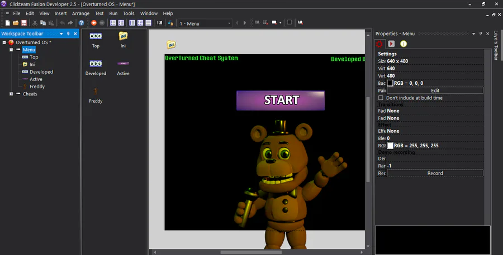Click the Cut scissors icon
This screenshot has height=255, width=503.
click(35, 23)
